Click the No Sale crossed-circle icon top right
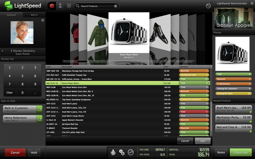This screenshot has height=159, width=255. pyautogui.click(x=208, y=5)
